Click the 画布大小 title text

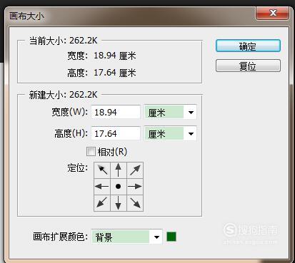pos(26,16)
